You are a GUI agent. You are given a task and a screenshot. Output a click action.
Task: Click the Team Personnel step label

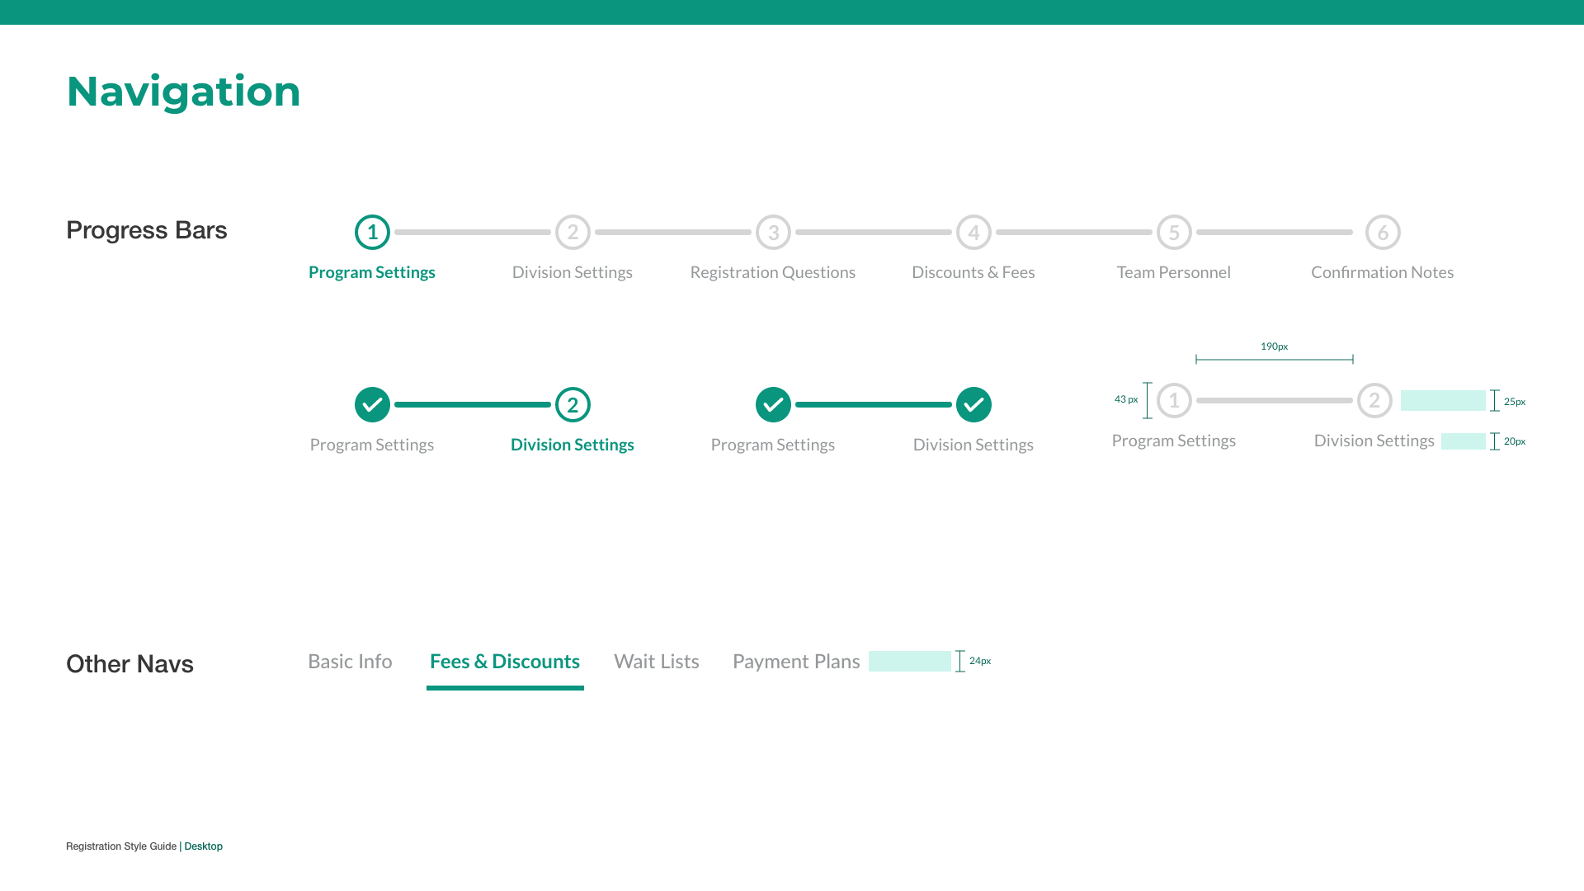(x=1173, y=272)
